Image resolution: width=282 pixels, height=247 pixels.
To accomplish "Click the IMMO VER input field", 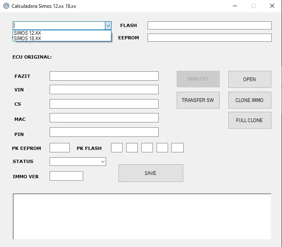I will (66, 176).
